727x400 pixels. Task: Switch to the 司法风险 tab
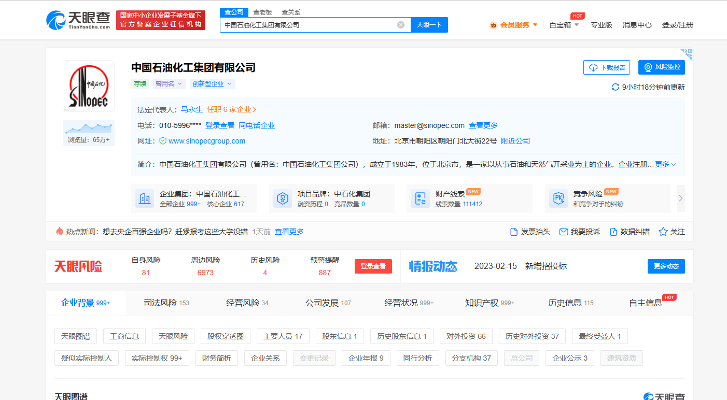[x=166, y=303]
